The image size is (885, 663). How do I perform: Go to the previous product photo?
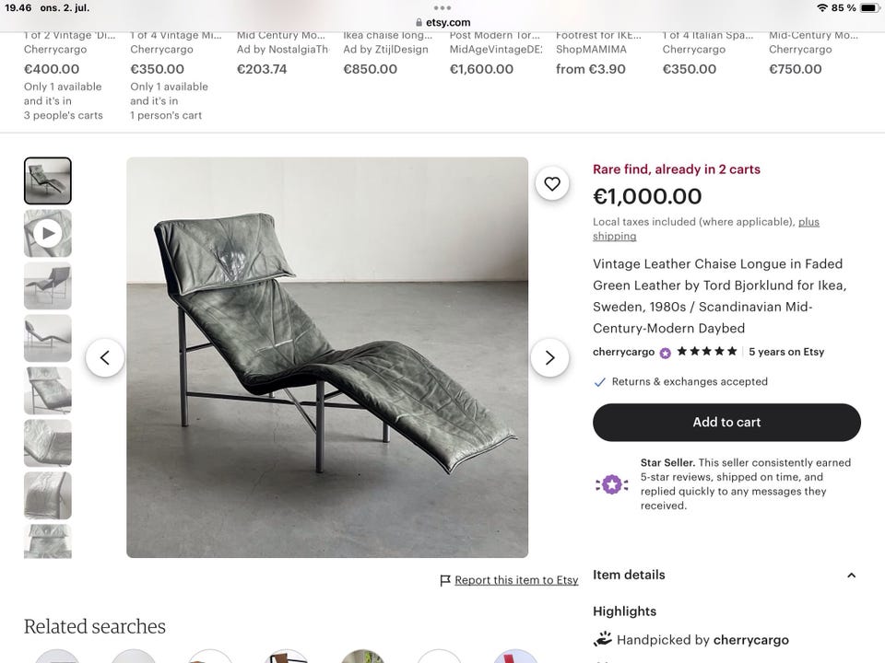105,357
